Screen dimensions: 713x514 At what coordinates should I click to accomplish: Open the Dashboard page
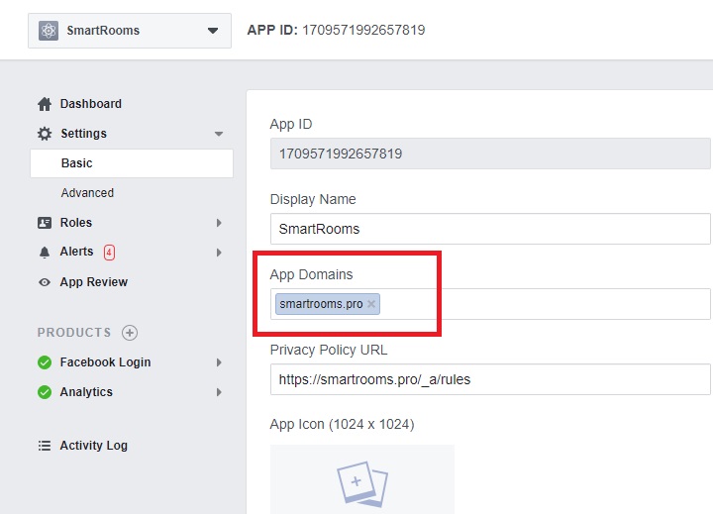[91, 104]
